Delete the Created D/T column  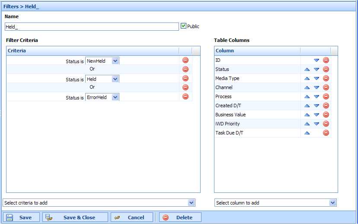[x=326, y=106]
